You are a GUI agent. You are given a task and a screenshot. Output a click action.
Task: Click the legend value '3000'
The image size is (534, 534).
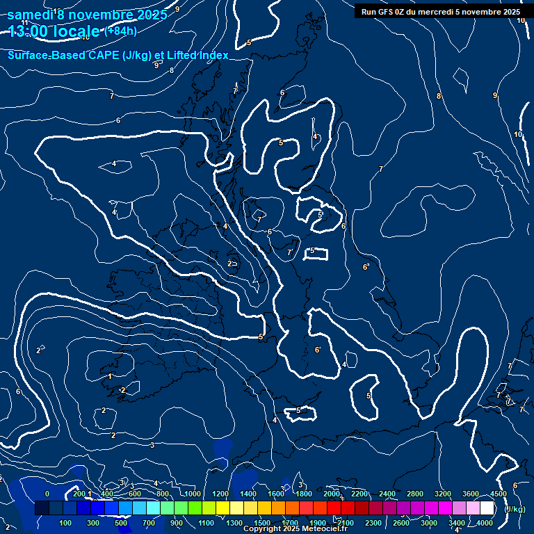tap(429, 523)
